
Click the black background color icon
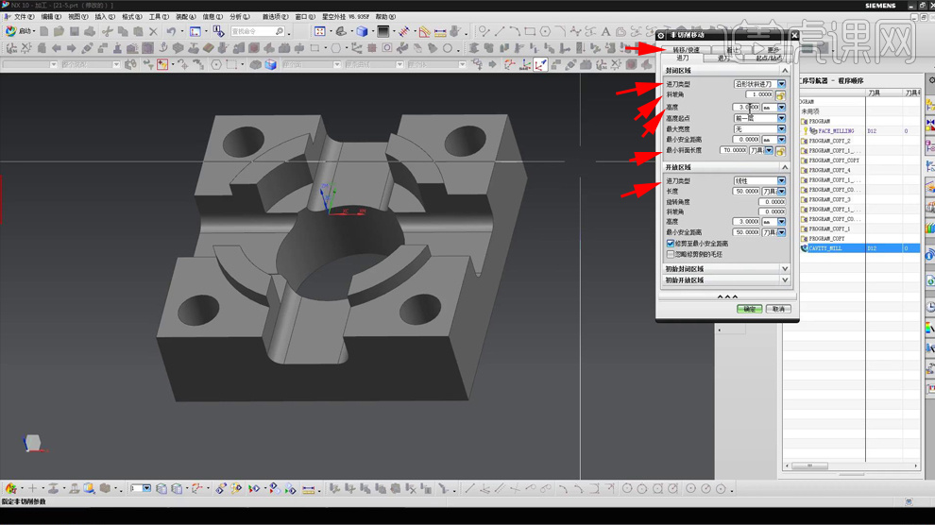(382, 31)
